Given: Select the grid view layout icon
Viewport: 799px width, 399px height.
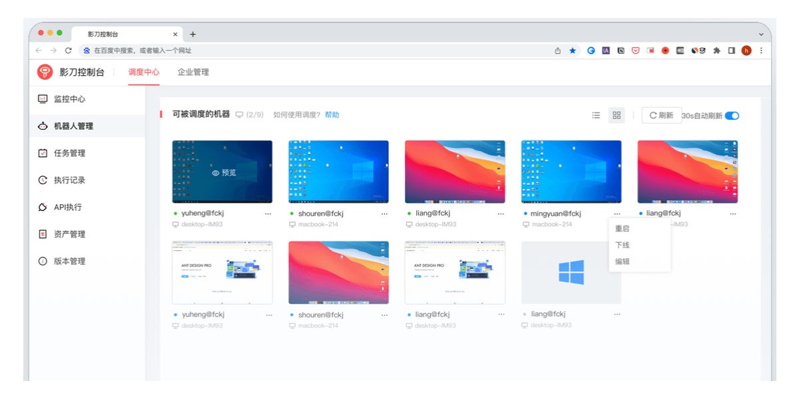Looking at the screenshot, I should coord(617,115).
